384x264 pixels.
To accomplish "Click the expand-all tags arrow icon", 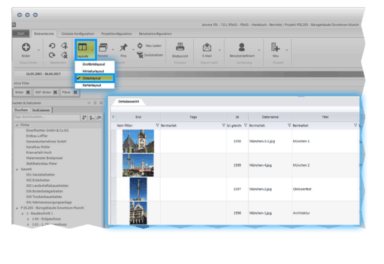I will (x=84, y=117).
